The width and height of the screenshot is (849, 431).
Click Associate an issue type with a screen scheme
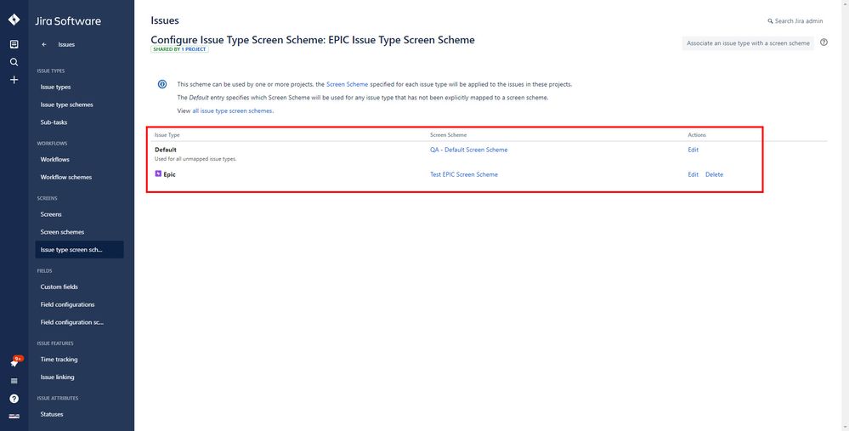[x=748, y=43]
